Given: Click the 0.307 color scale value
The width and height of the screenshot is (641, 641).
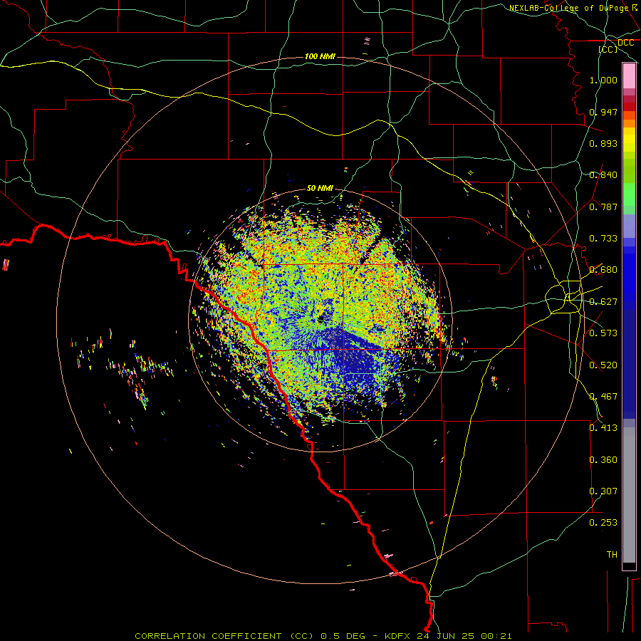Looking at the screenshot, I should click(603, 491).
